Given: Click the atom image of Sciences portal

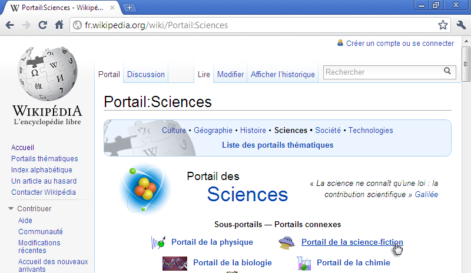Looking at the screenshot, I should (x=143, y=189).
